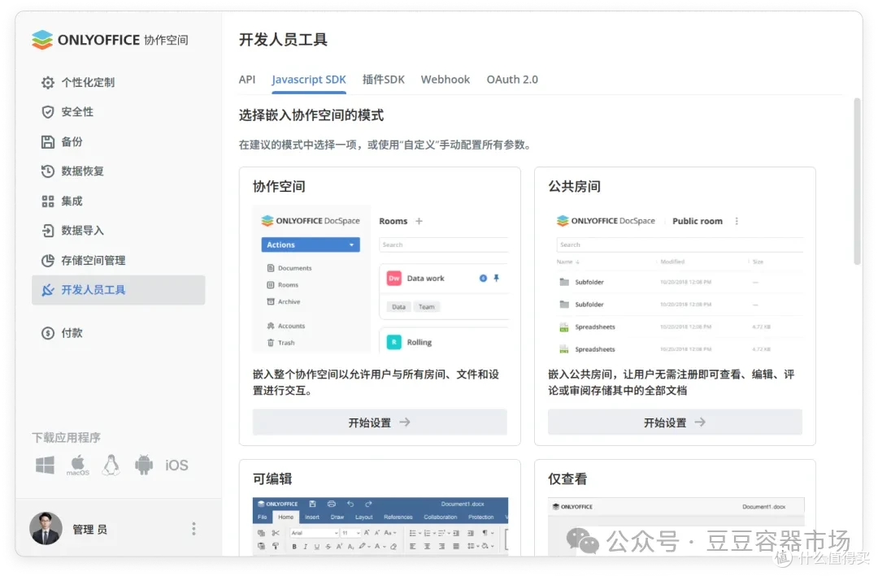Open the 数据恢复 restore clock icon
878x576 pixels.
[x=48, y=171]
